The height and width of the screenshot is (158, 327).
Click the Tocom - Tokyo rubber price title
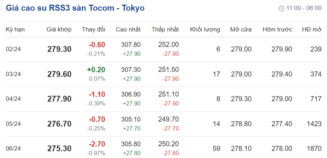click(75, 8)
